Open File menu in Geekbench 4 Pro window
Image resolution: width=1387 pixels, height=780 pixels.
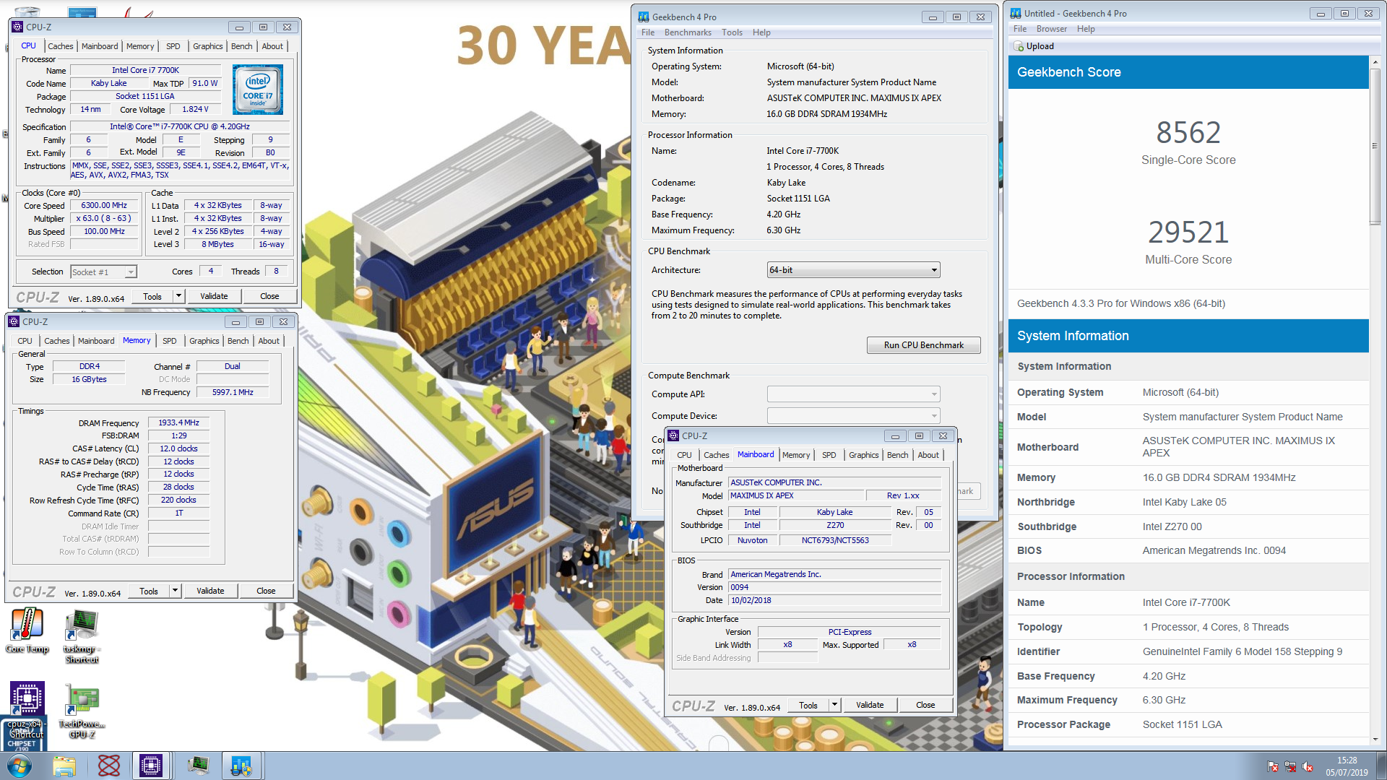pos(648,32)
